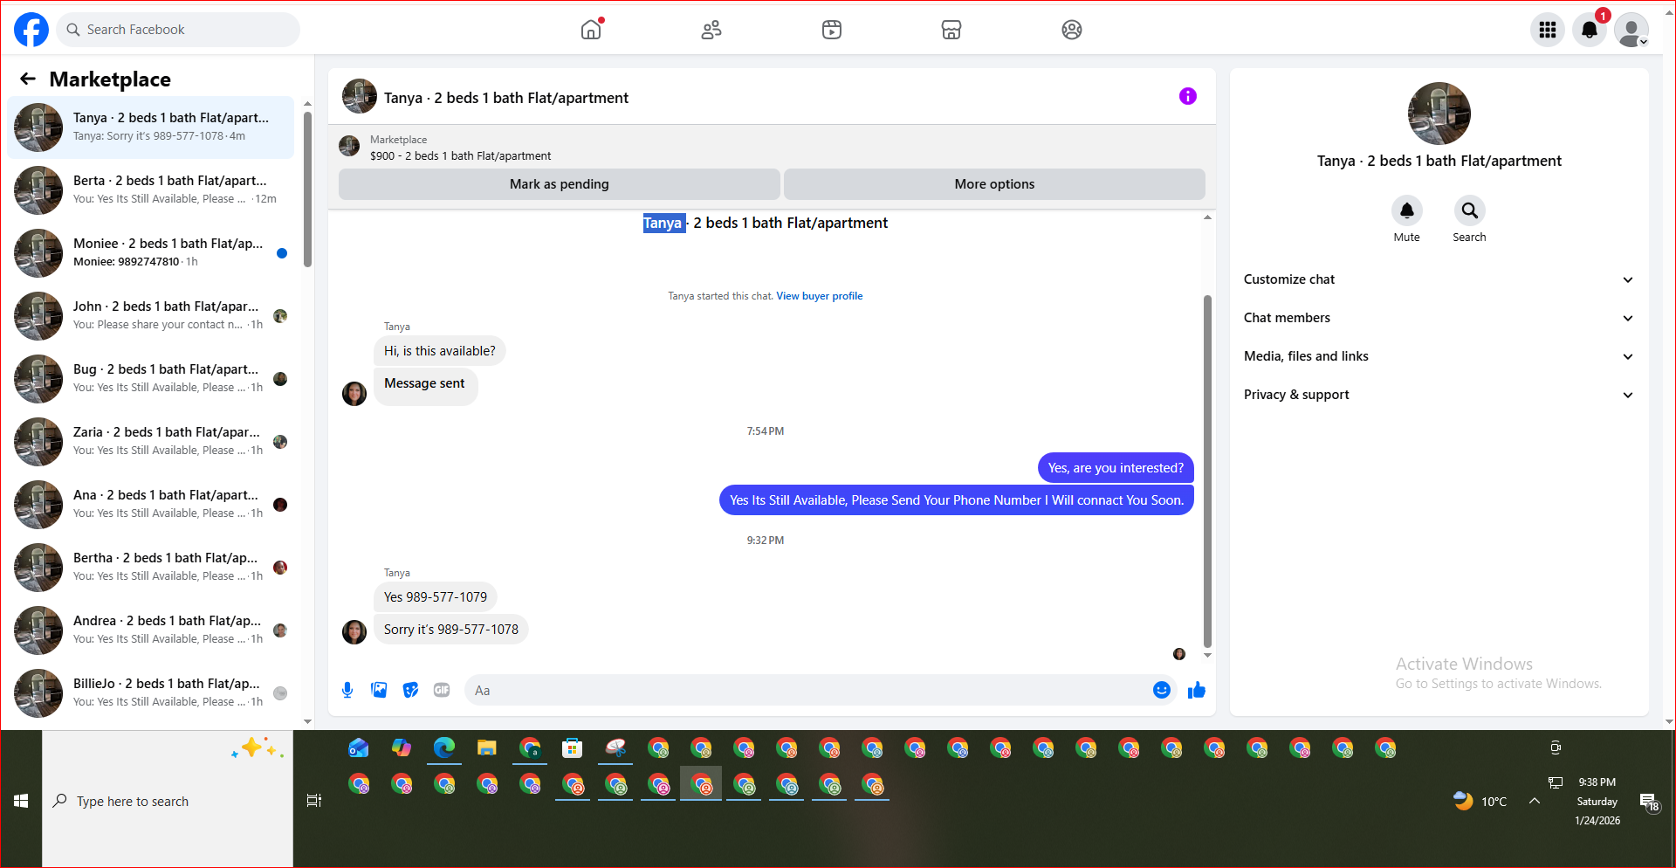1676x868 pixels.
Task: Open the Marketplace store icon
Action: pos(951,30)
